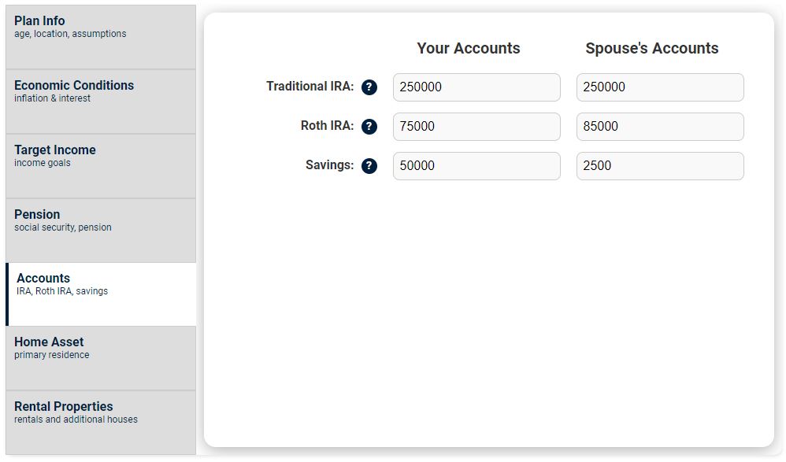Click the "Savings:" row label
Image resolution: width=786 pixels, height=462 pixels.
click(x=329, y=165)
